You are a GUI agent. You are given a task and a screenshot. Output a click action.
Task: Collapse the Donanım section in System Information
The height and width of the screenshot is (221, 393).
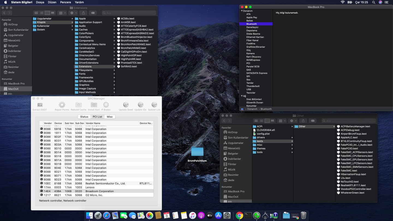point(242,11)
